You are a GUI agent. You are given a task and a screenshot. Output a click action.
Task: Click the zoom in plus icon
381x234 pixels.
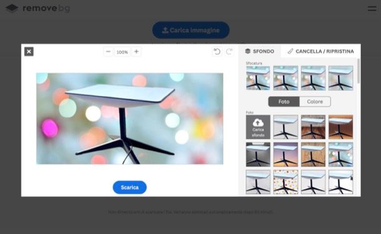[x=136, y=51]
